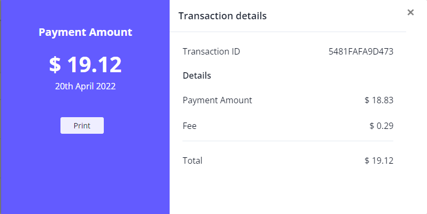This screenshot has height=214, width=427.
Task: Click the Transaction ID label
Action: pos(211,52)
